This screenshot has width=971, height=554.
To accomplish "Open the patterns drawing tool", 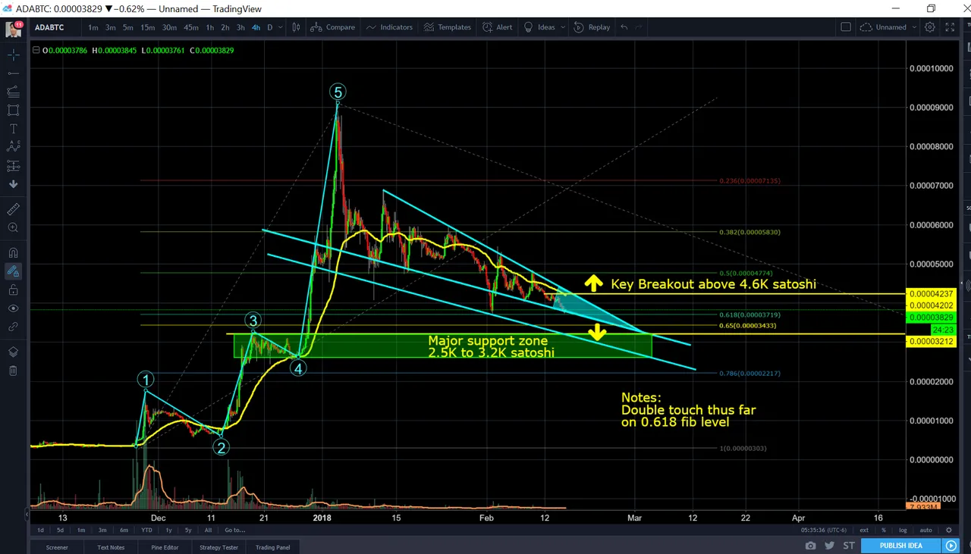I will [x=13, y=147].
